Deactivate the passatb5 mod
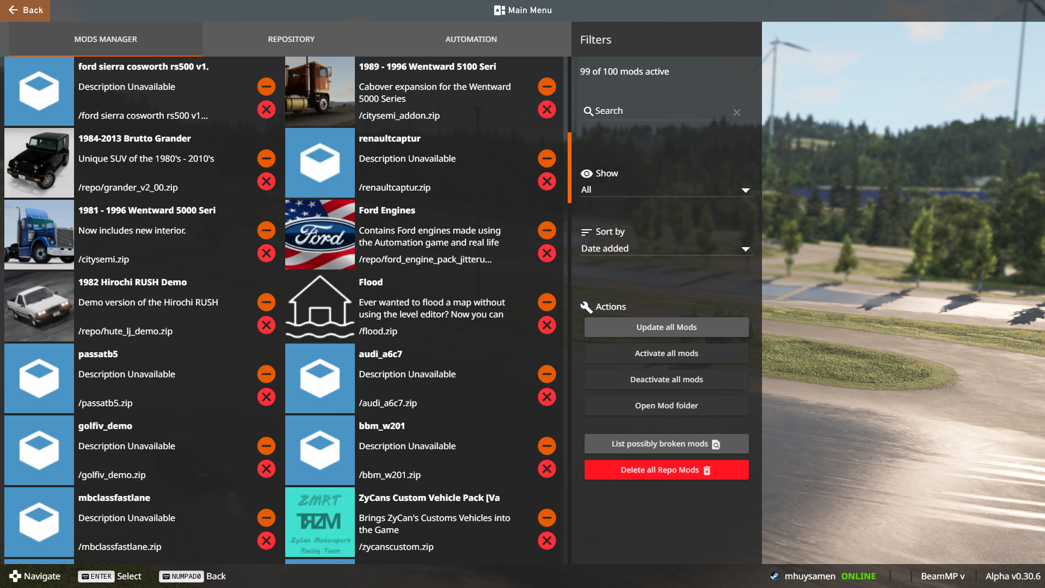Viewport: 1045px width, 588px height. tap(266, 374)
